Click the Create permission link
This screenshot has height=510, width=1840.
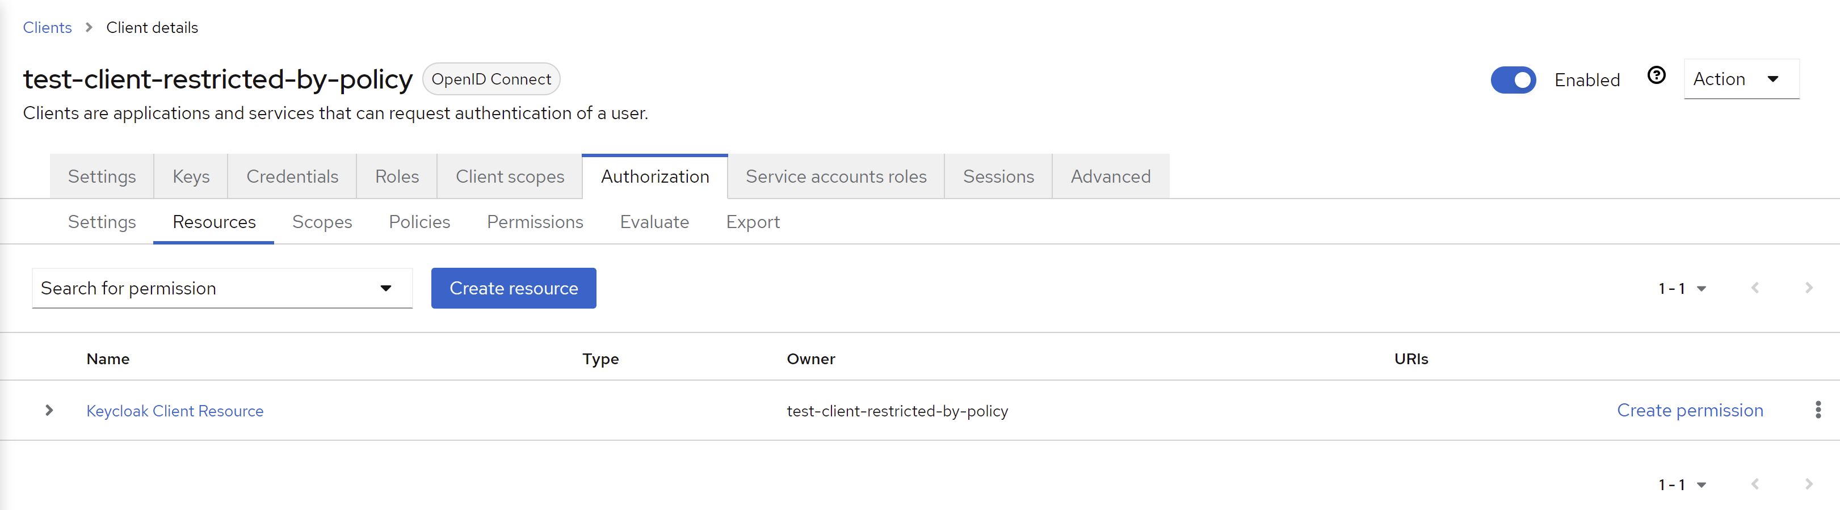tap(1689, 411)
